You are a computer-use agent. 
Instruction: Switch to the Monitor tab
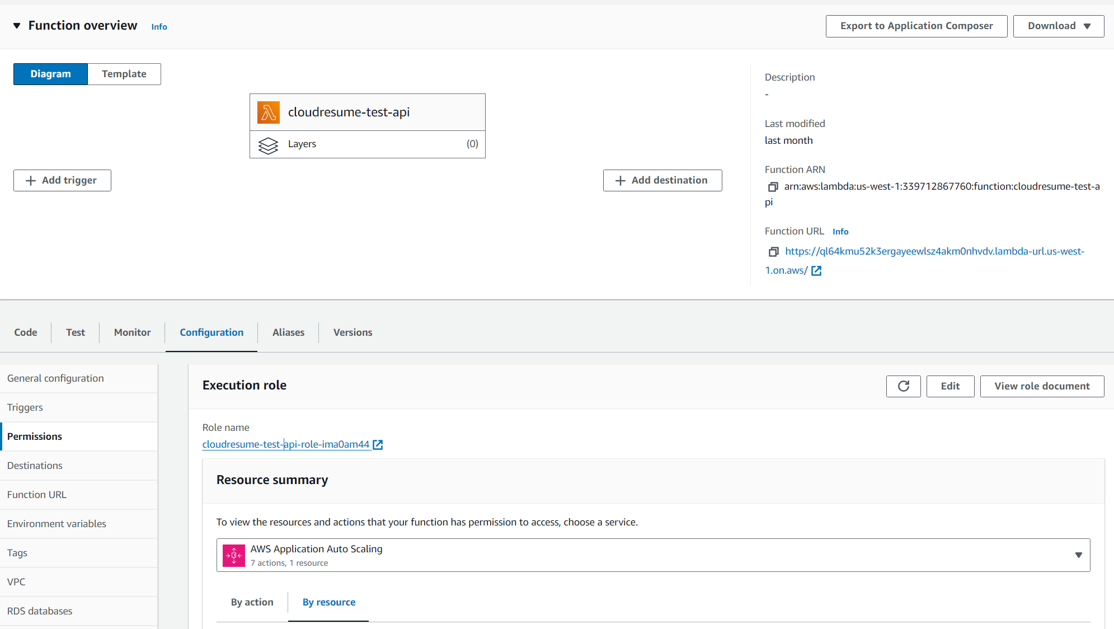point(133,332)
